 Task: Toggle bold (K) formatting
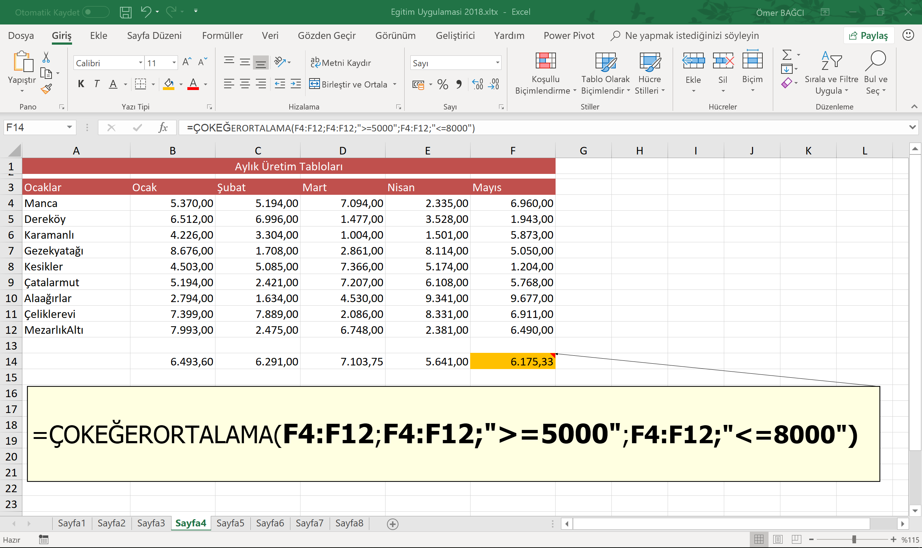(x=81, y=84)
